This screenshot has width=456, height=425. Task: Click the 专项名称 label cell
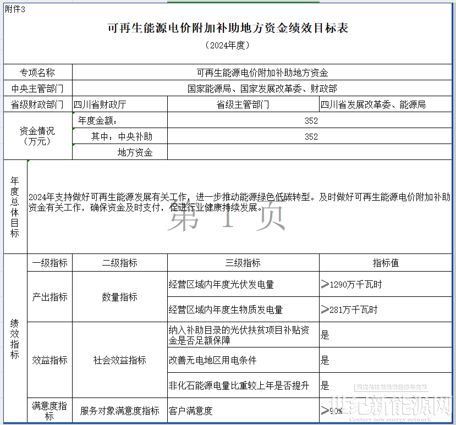(38, 73)
